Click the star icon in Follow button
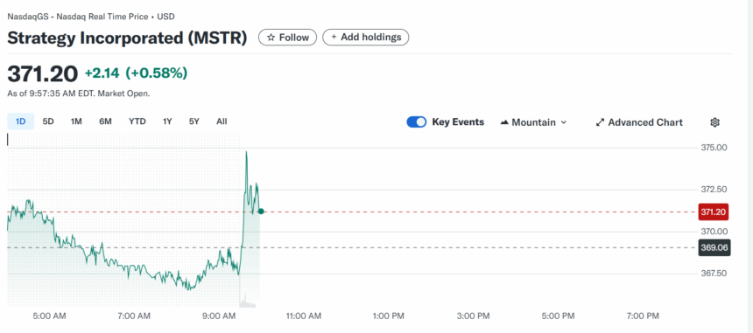The width and height of the screenshot is (753, 333). [x=271, y=38]
